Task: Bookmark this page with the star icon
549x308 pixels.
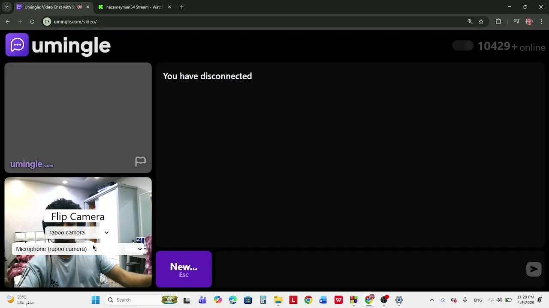Action: pos(481,21)
